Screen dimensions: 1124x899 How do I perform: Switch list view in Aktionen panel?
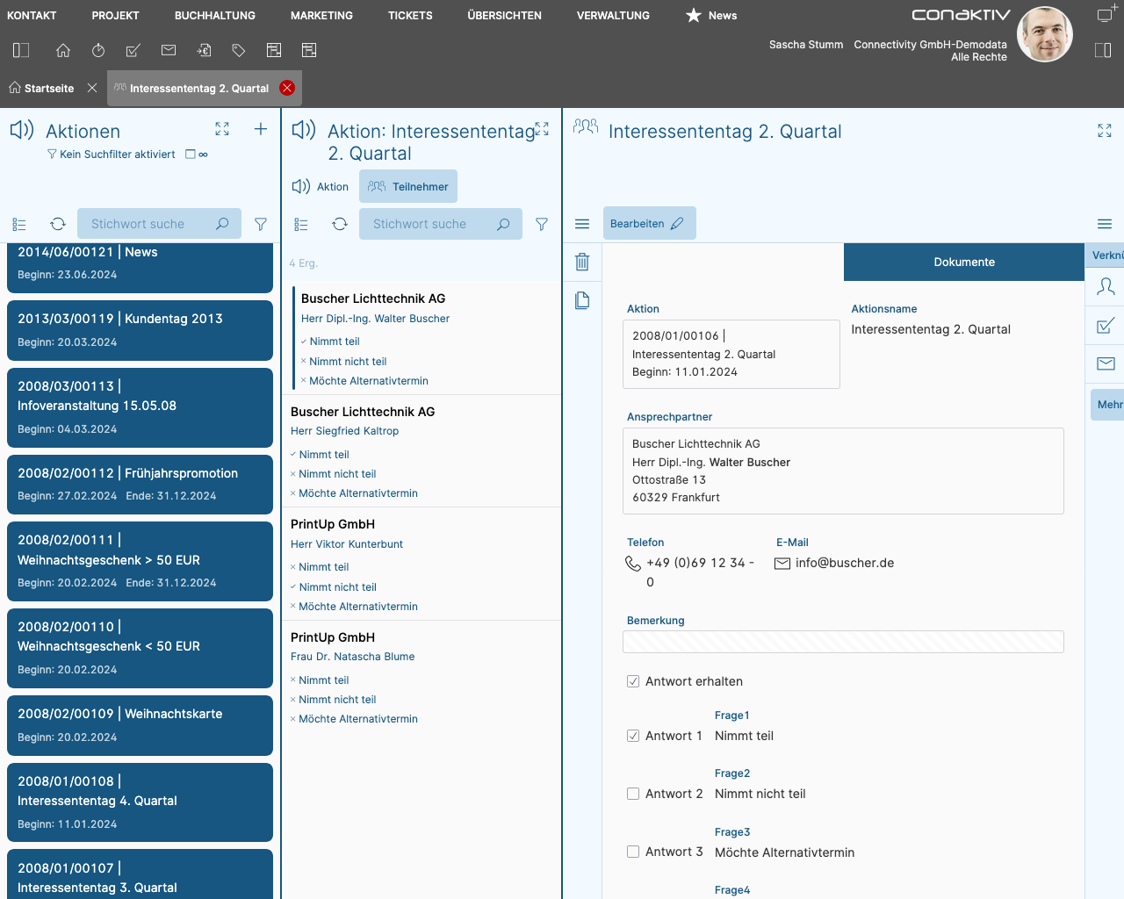[19, 224]
